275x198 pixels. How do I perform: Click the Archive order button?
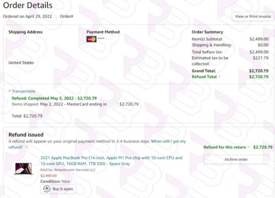[x=236, y=159]
